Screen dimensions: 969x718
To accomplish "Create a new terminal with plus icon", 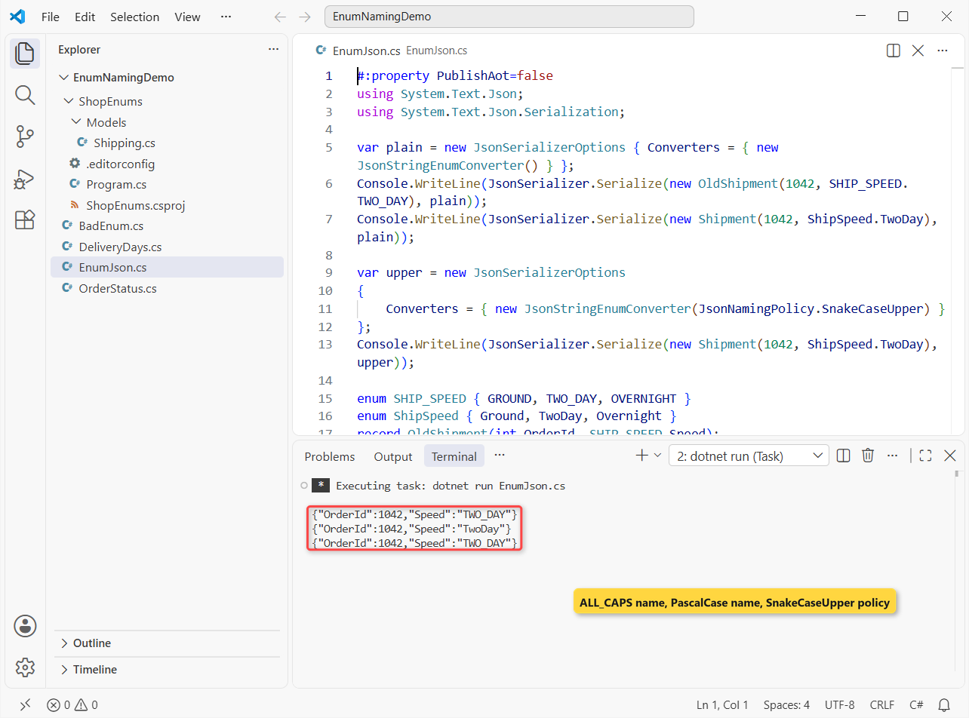I will coord(641,456).
